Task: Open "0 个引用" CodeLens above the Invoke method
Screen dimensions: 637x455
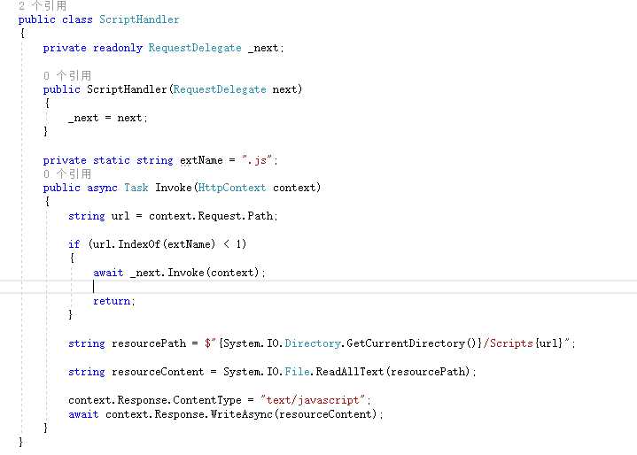Action: [67, 174]
